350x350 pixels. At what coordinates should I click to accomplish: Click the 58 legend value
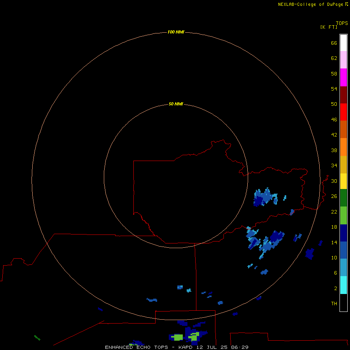point(334,73)
